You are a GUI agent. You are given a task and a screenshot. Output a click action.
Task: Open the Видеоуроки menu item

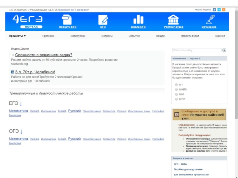(78, 36)
